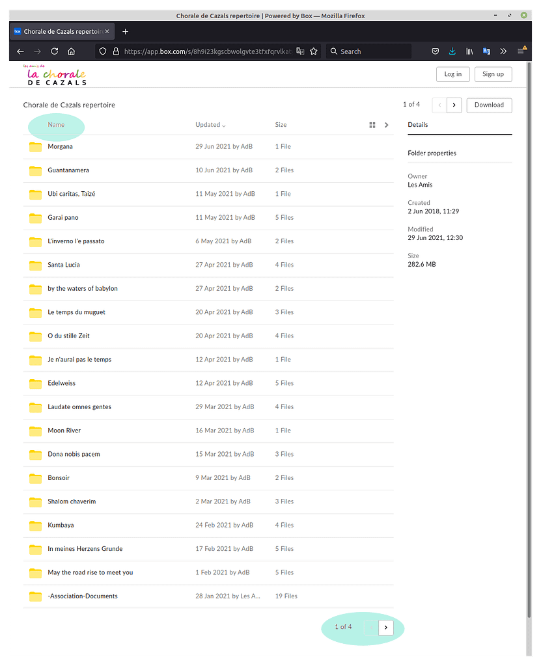Viewport: 541px width, 666px height.
Task: Open a new browser tab
Action: pyautogui.click(x=126, y=31)
